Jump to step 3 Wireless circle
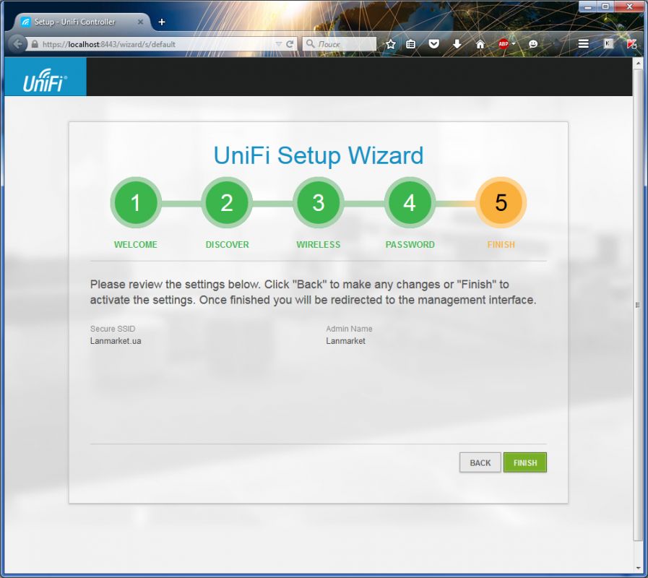 [x=318, y=203]
